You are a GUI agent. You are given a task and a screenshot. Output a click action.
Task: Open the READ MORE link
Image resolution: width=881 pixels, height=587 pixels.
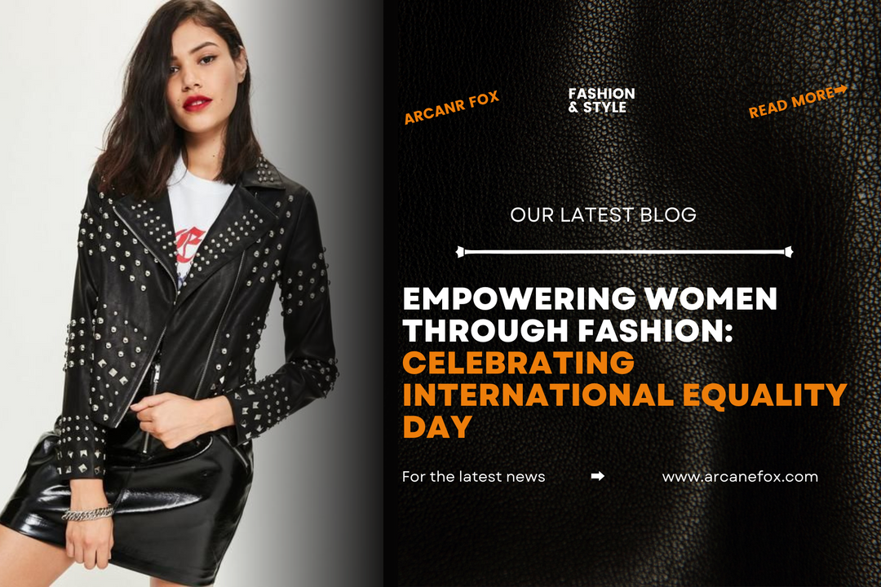pyautogui.click(x=798, y=102)
